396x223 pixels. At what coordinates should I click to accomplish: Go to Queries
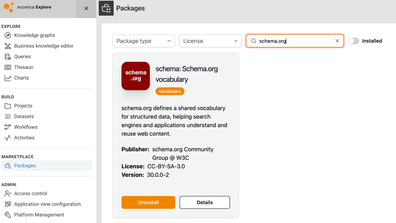(x=47, y=56)
